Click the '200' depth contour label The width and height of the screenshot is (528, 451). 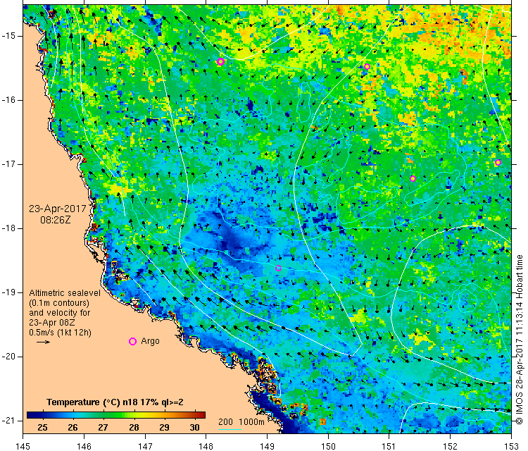tap(225, 421)
